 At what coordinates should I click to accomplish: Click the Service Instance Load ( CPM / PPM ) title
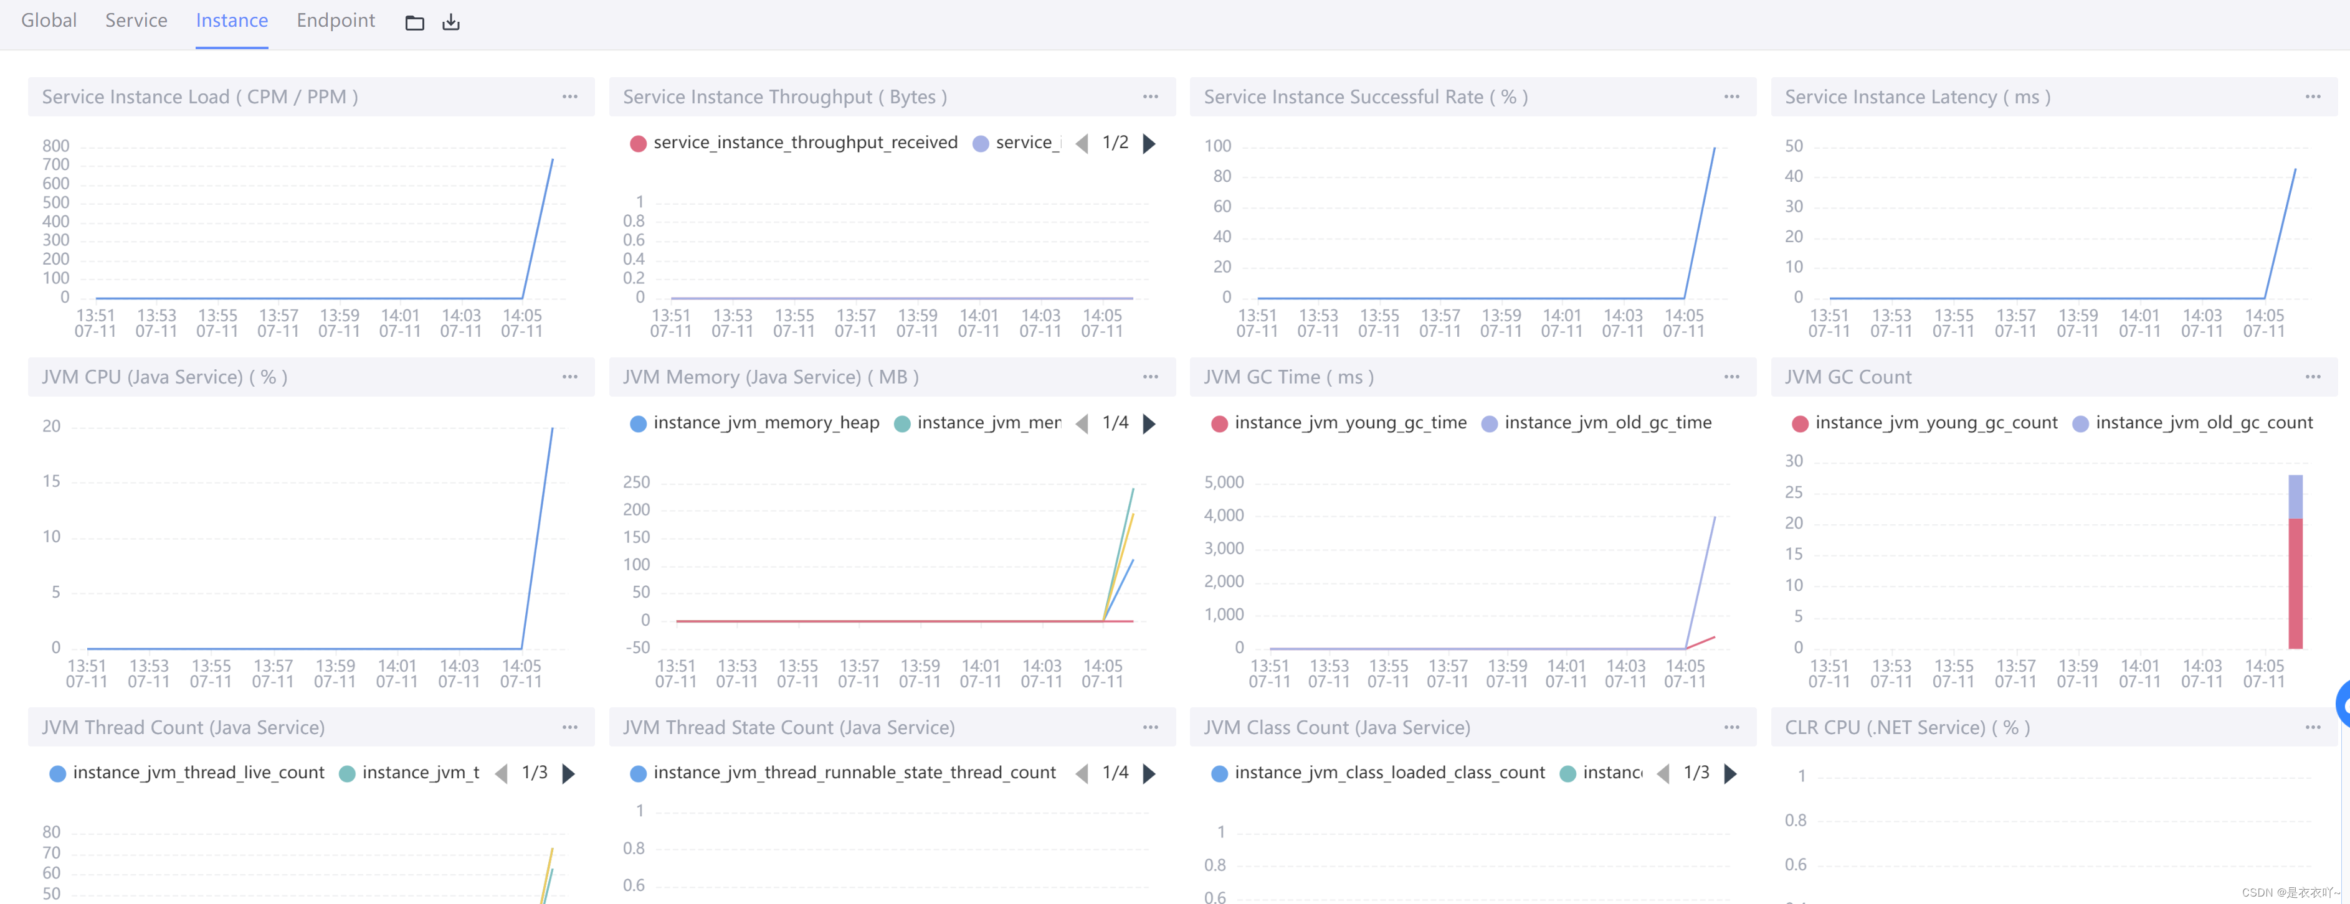pos(200,97)
